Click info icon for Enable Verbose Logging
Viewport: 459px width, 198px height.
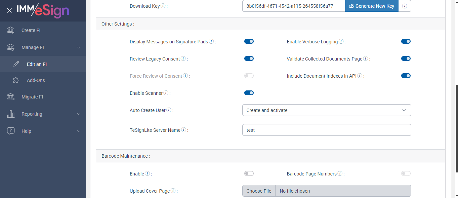tap(341, 42)
